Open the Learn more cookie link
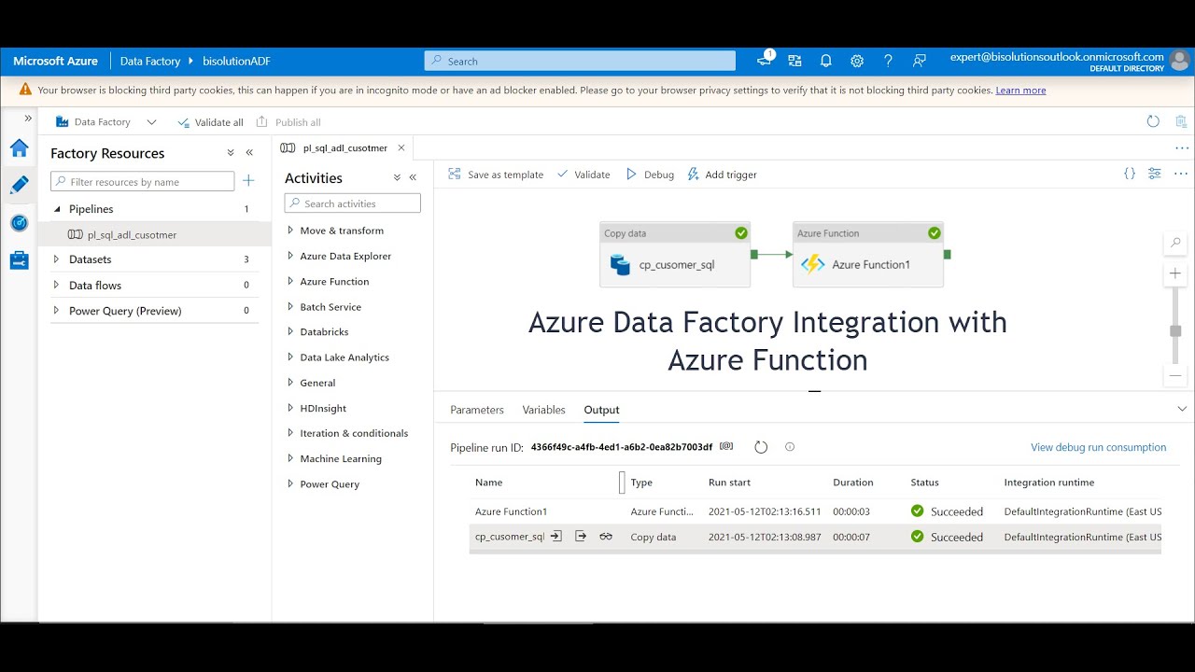The height and width of the screenshot is (672, 1195). tap(1020, 91)
